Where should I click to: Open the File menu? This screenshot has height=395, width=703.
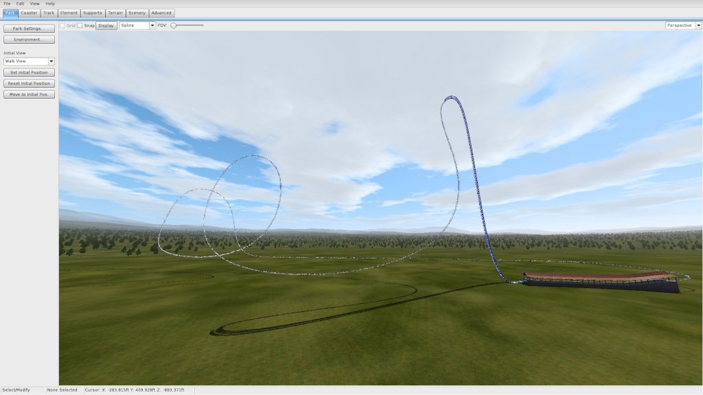pyautogui.click(x=7, y=3)
